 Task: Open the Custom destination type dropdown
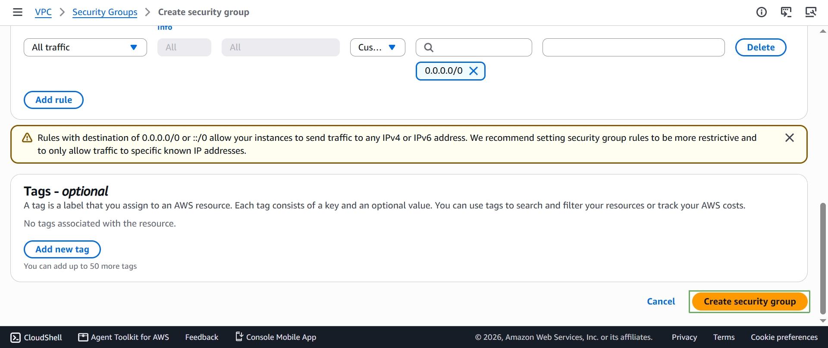378,47
